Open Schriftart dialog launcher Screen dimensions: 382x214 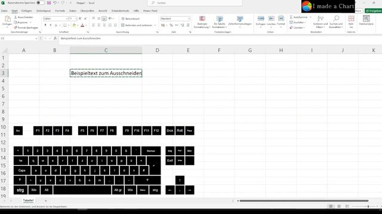(88, 32)
